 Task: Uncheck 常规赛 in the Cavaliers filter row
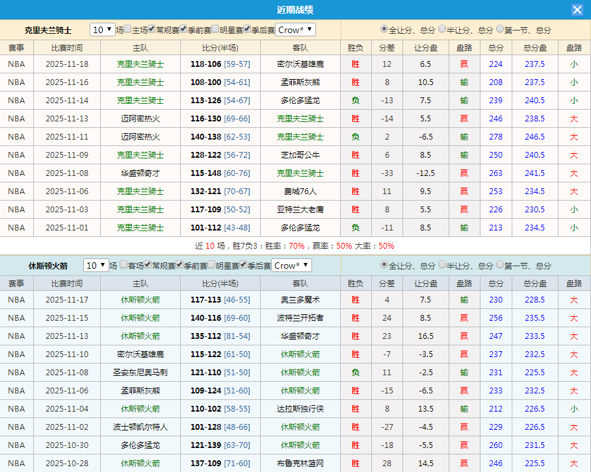(x=150, y=30)
